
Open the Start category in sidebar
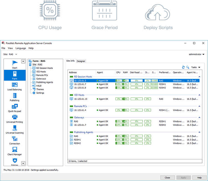(x=15, y=64)
